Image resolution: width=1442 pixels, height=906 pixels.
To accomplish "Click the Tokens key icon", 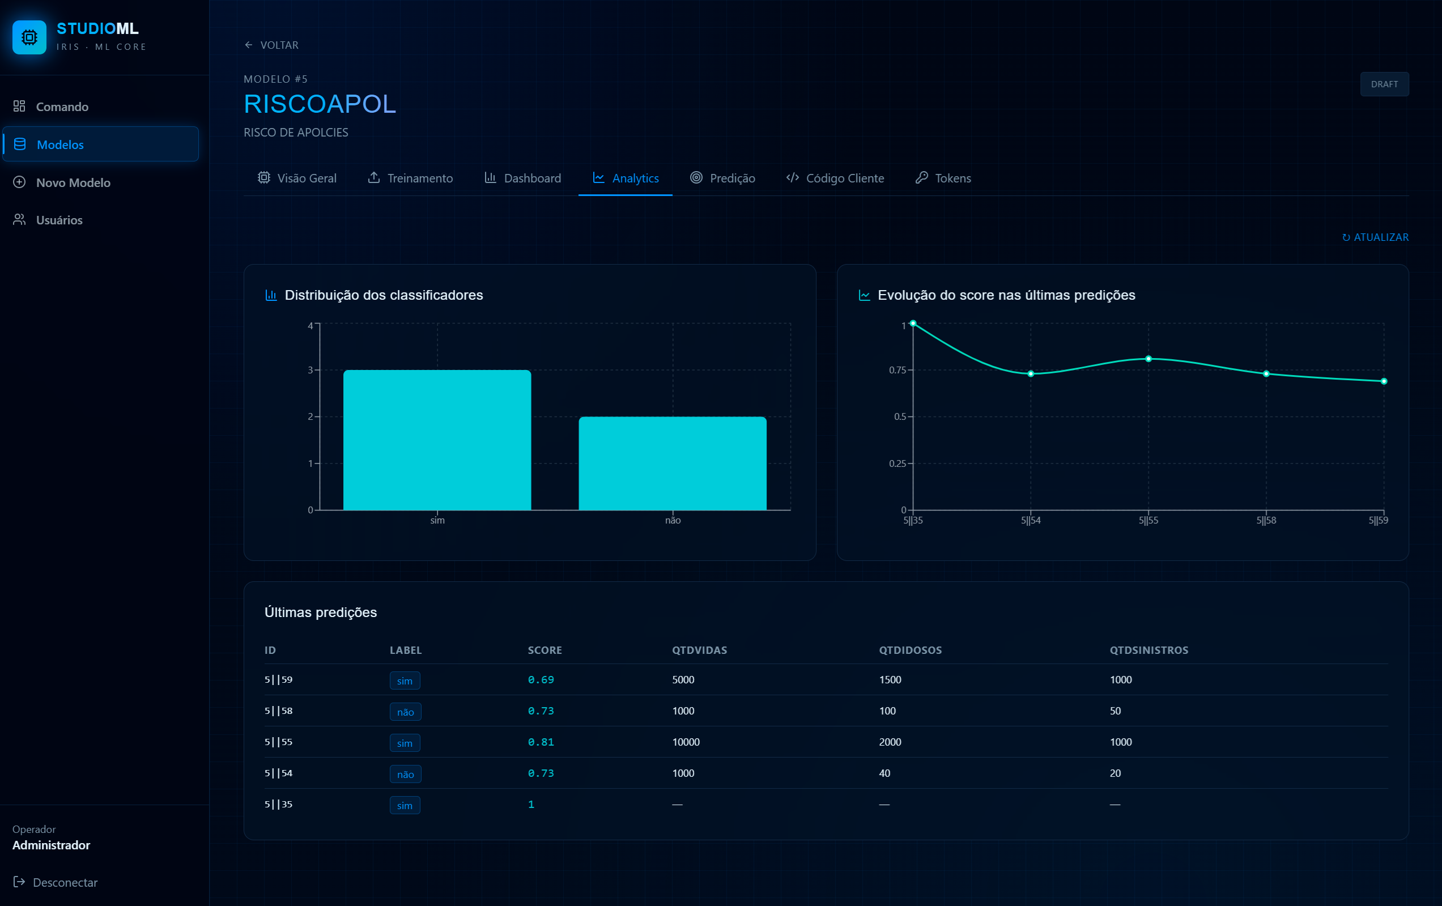I will click(x=922, y=177).
